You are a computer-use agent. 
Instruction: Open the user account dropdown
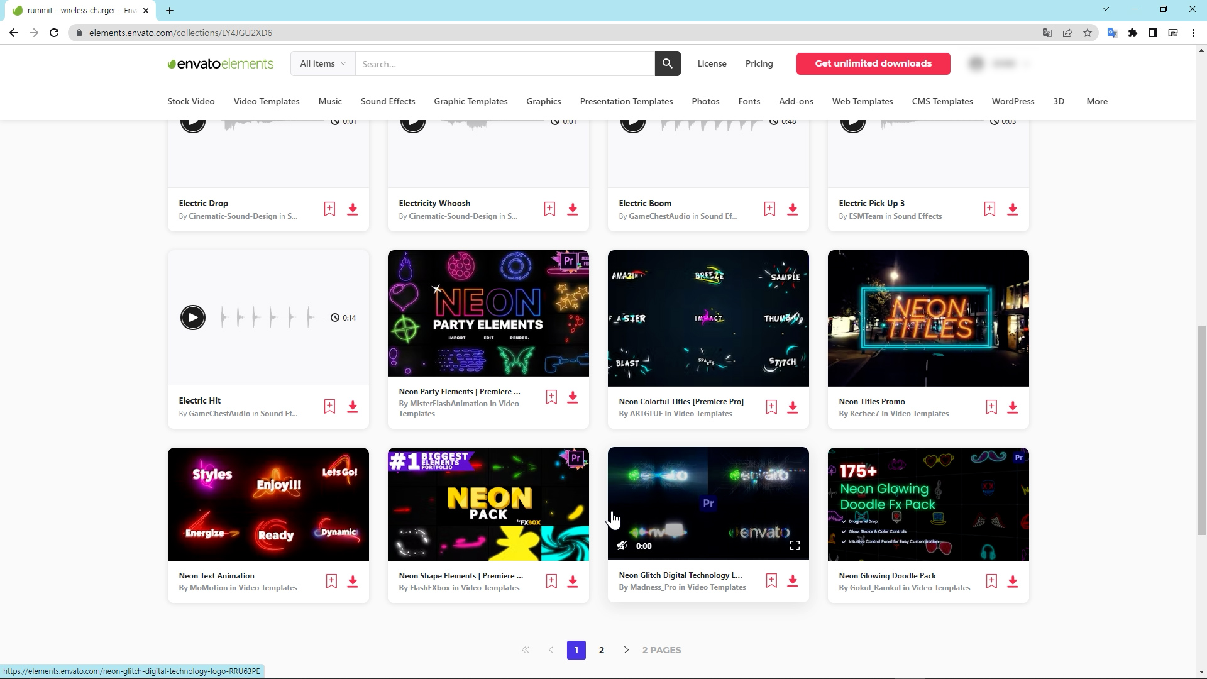1000,63
